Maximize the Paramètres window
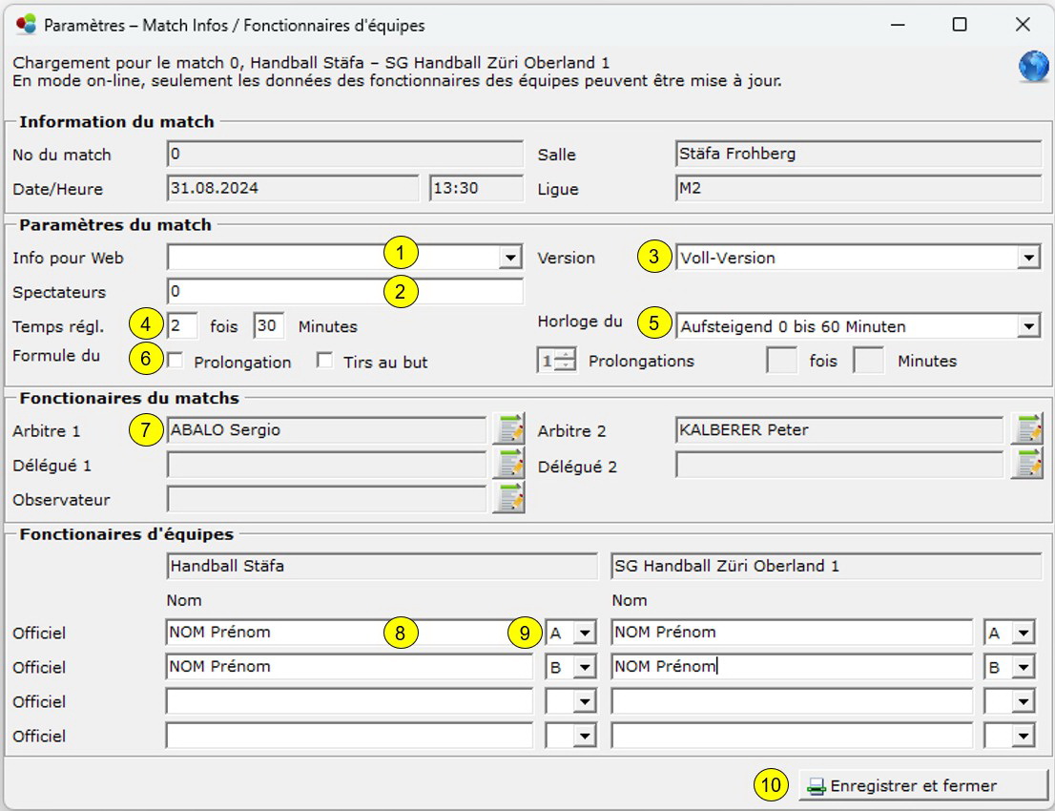The image size is (1055, 811). 960,25
